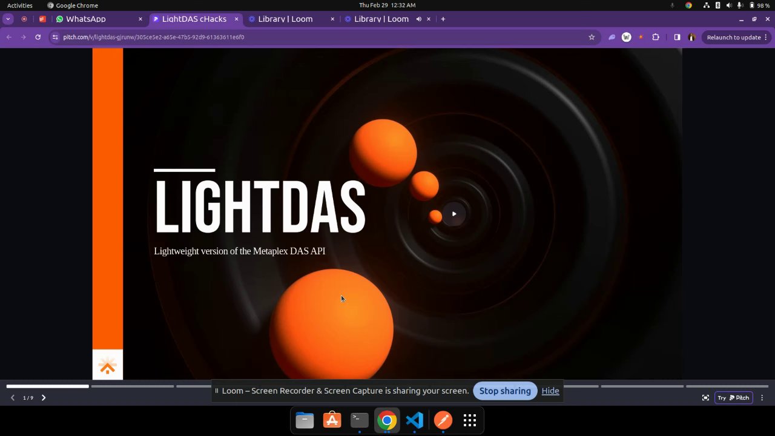Show Applications grid in the dock
The width and height of the screenshot is (775, 436).
tap(470, 420)
